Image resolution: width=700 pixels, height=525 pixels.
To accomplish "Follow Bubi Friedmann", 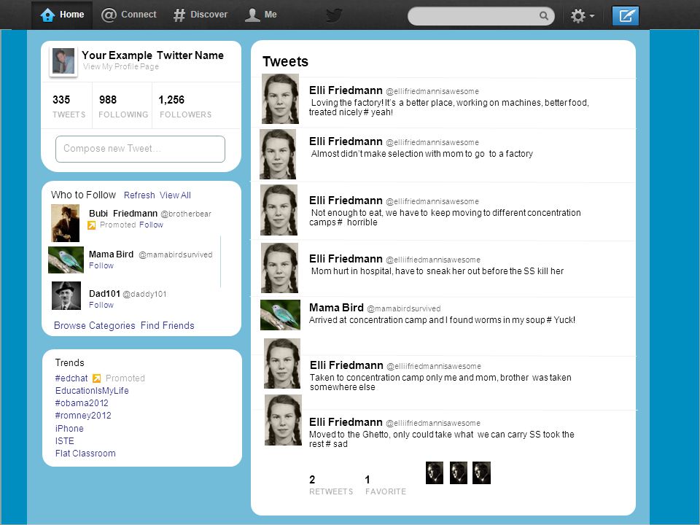I will 152,225.
